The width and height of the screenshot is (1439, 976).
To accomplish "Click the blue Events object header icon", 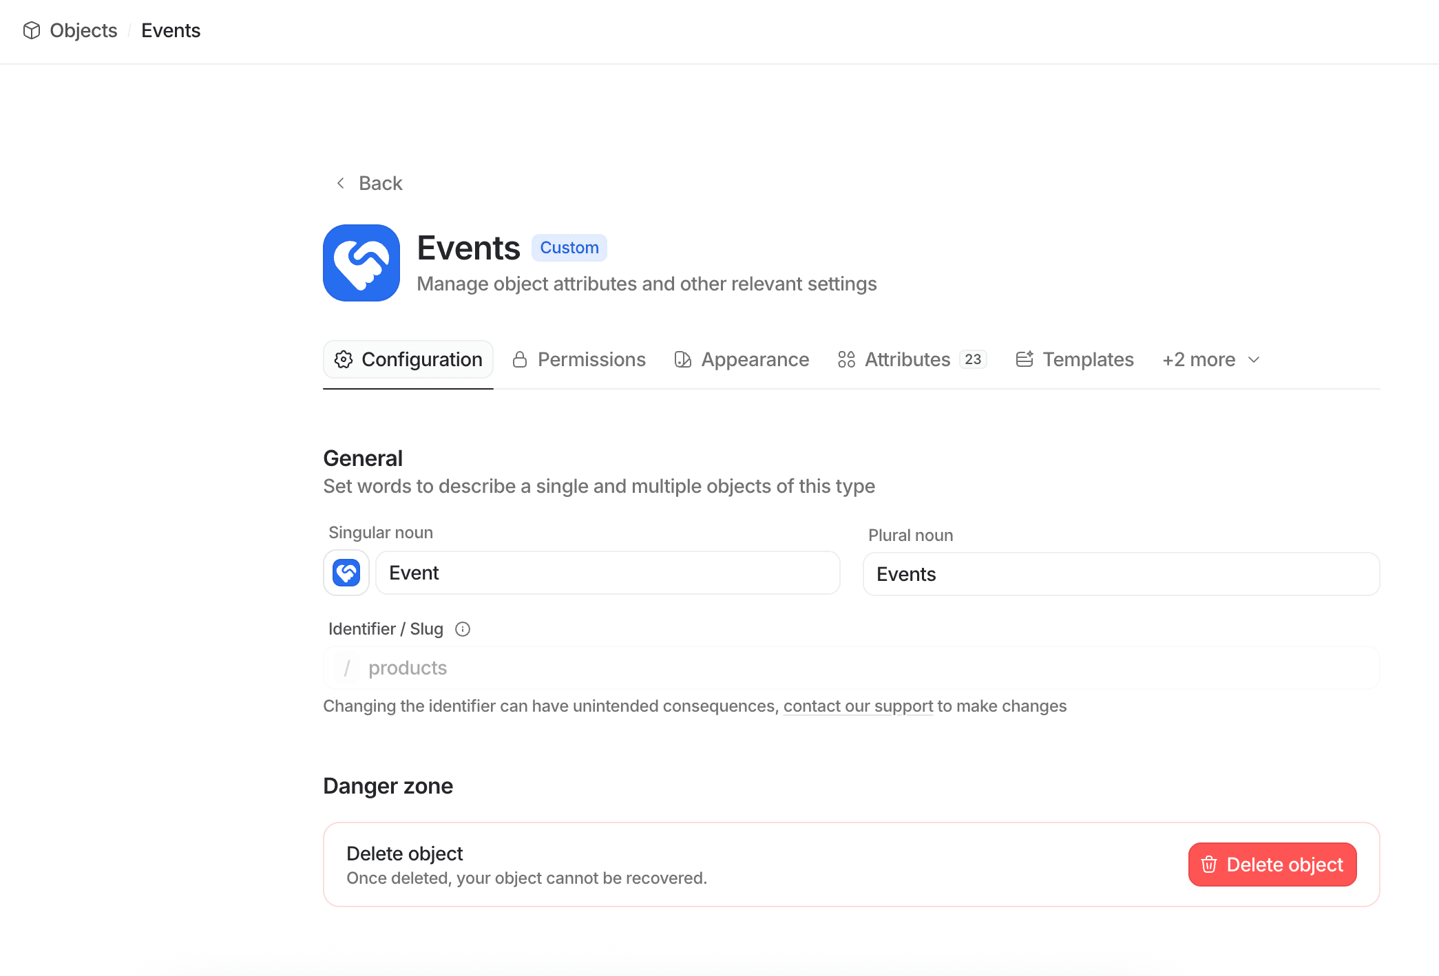I will coord(361,262).
